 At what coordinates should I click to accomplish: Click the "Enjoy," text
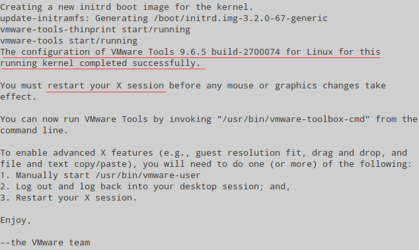[x=16, y=220]
